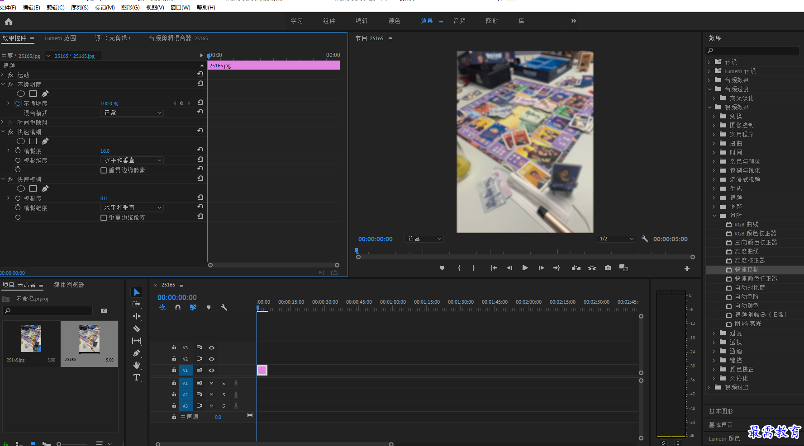Open zoom level dropdown in program monitor
804x446 pixels.
click(424, 239)
